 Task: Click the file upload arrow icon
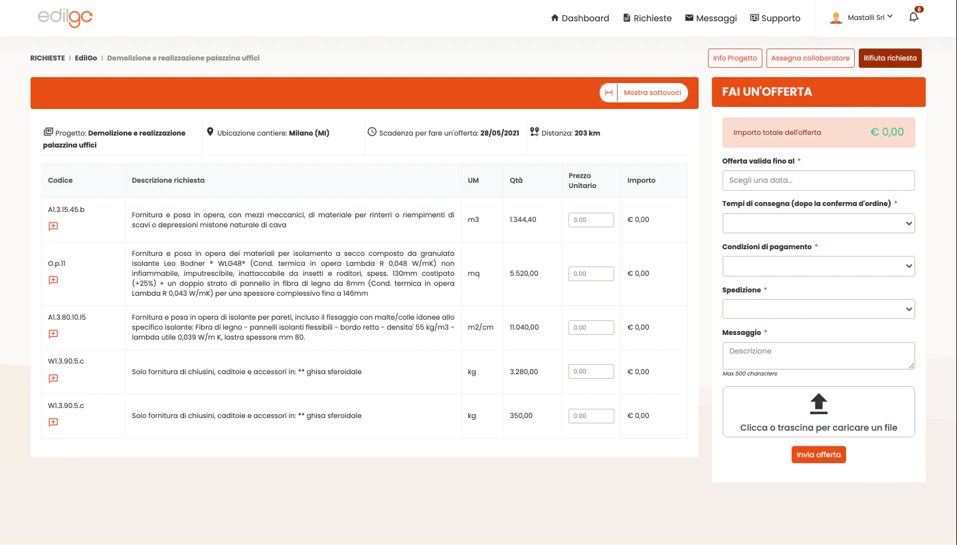pos(819,403)
